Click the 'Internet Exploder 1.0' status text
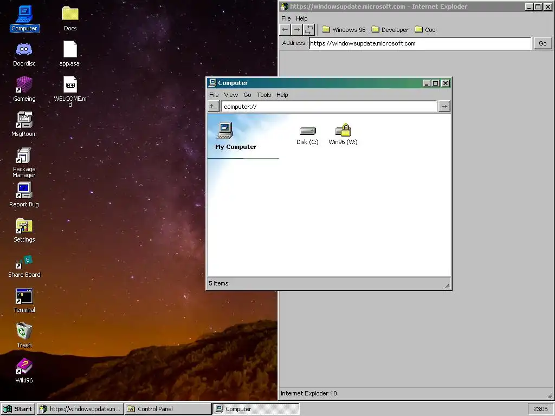 [308, 393]
